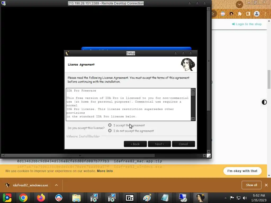Click IDA installer icon in taskbar
This screenshot has height=203, width=271.
click(x=200, y=198)
